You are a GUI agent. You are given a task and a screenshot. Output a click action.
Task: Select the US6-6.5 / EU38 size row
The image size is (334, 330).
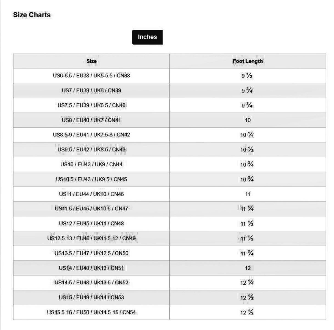(91, 76)
